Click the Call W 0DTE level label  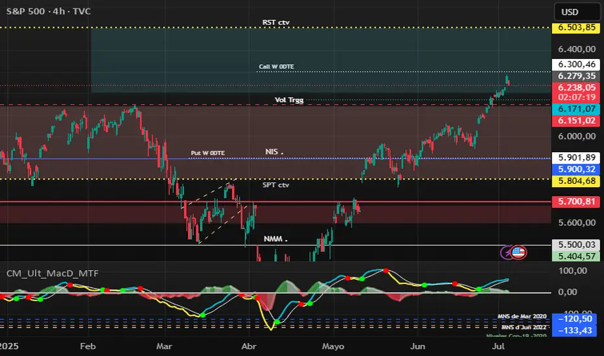pos(276,67)
